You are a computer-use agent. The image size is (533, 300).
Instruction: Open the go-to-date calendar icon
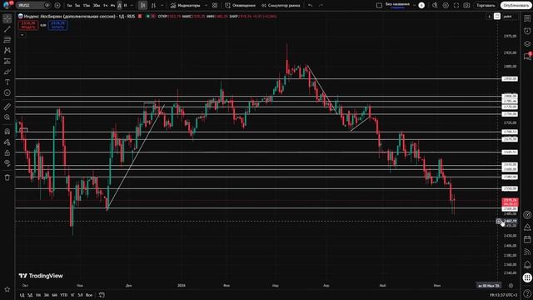tap(102, 295)
